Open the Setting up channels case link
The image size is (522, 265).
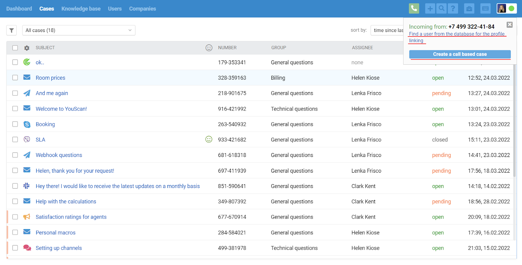(59, 248)
